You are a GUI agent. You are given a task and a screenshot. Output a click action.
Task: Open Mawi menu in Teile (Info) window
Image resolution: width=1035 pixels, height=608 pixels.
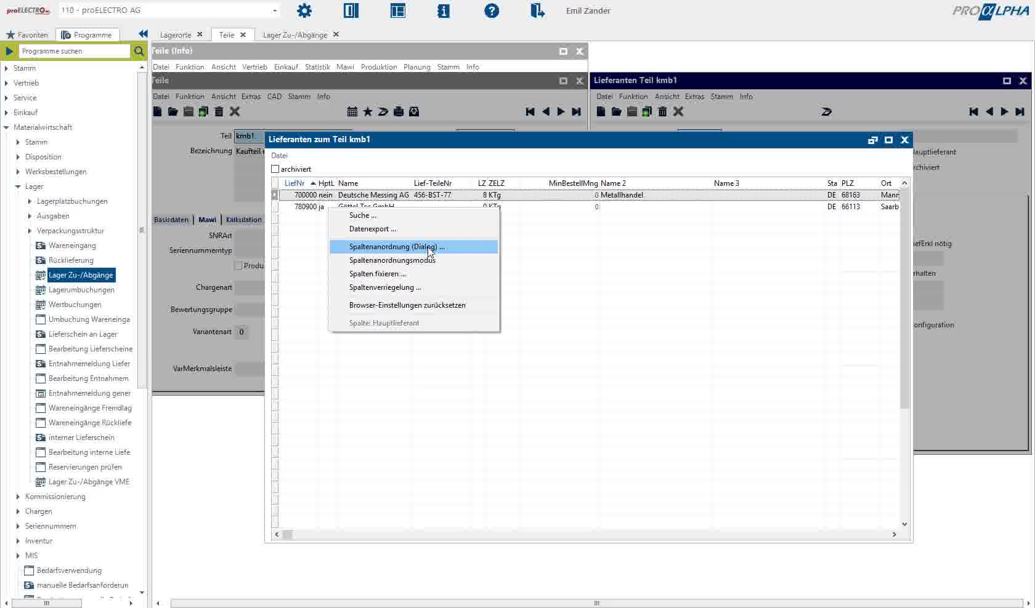click(x=345, y=67)
